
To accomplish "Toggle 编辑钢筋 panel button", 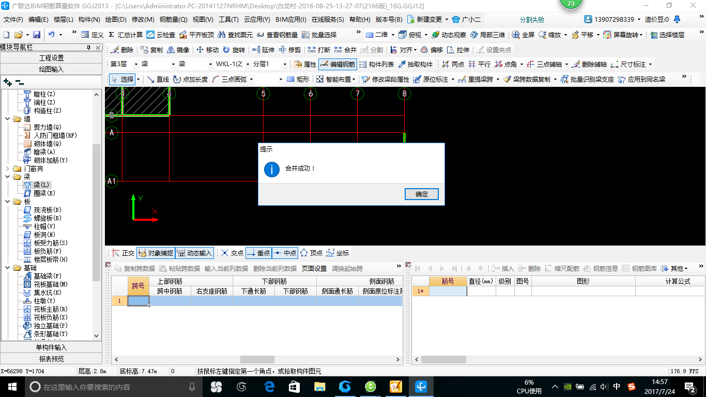I will (338, 64).
